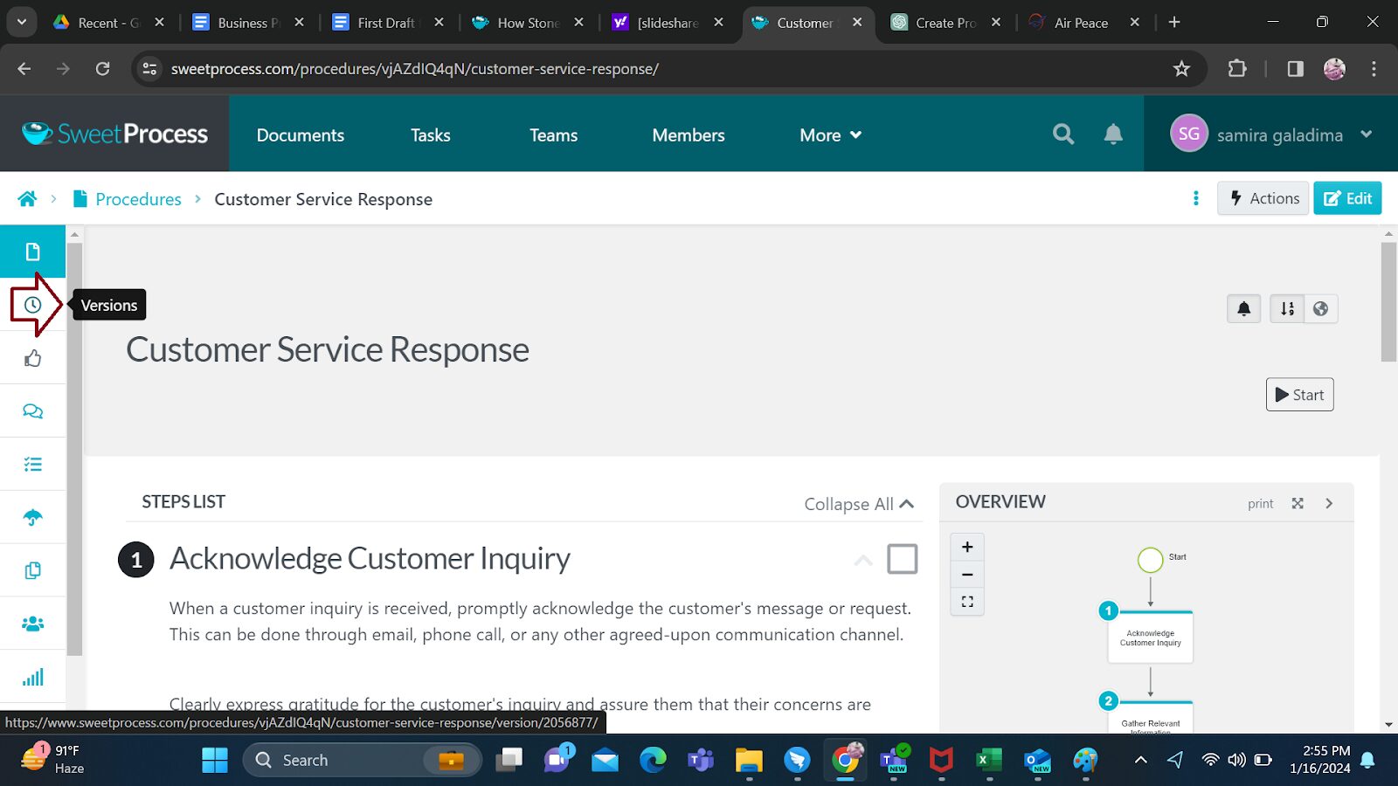The height and width of the screenshot is (786, 1398).
Task: Open the copy documents sidebar icon
Action: click(32, 571)
